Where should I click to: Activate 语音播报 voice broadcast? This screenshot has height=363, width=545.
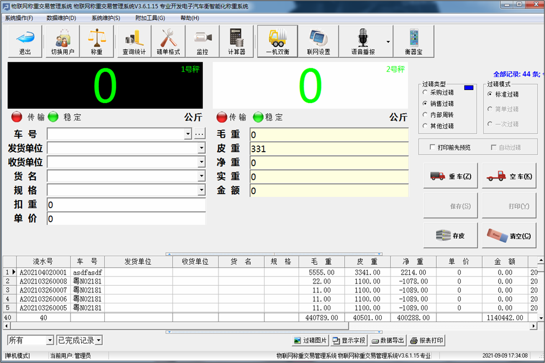click(x=364, y=40)
